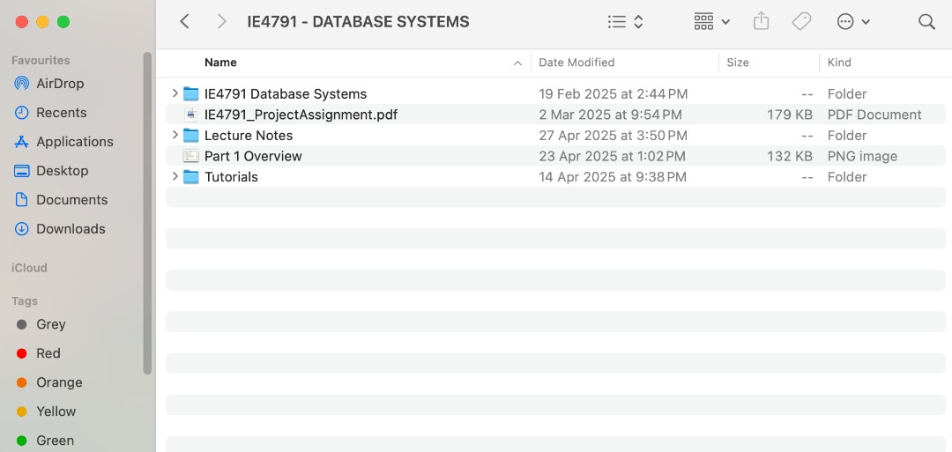Select the Red tag
952x452 pixels.
(48, 353)
